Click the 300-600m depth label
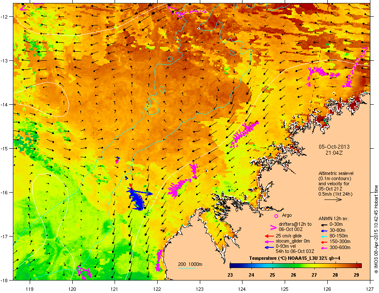The image size is (379, 293). point(340,247)
